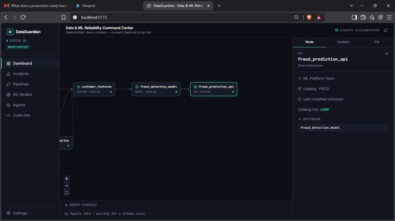395x221 pixels.
Task: Click the Pipelines branch icon
Action: pos(8,84)
